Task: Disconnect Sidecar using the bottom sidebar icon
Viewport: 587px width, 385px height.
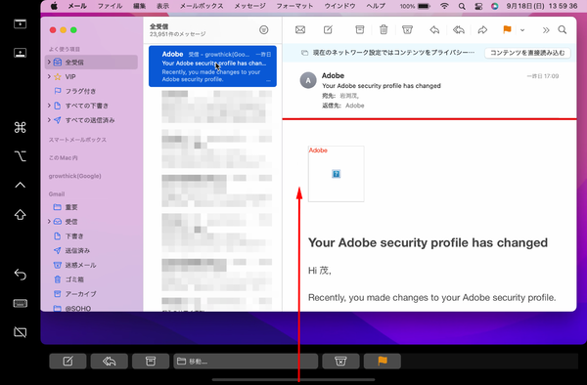Action: click(x=21, y=332)
